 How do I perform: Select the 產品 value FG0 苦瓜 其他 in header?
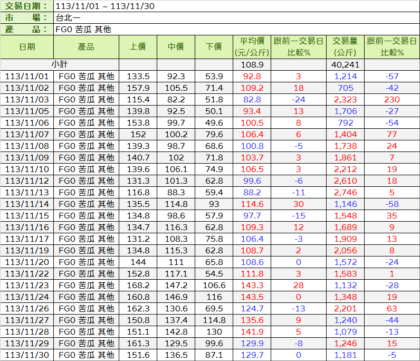click(83, 29)
